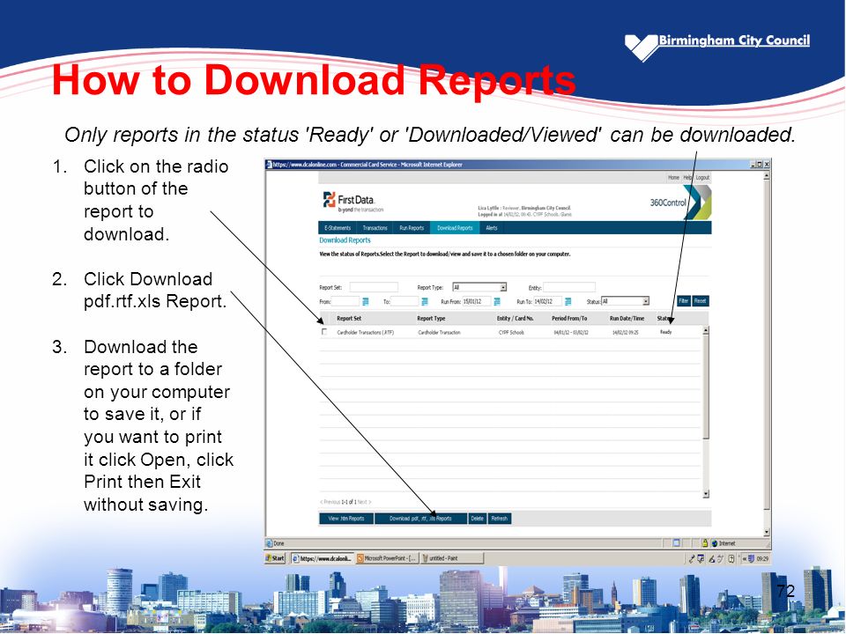
Task: Click the Report Set column header
Action: 349,319
